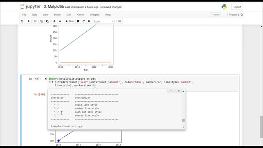Paste cells below icon

47,21
